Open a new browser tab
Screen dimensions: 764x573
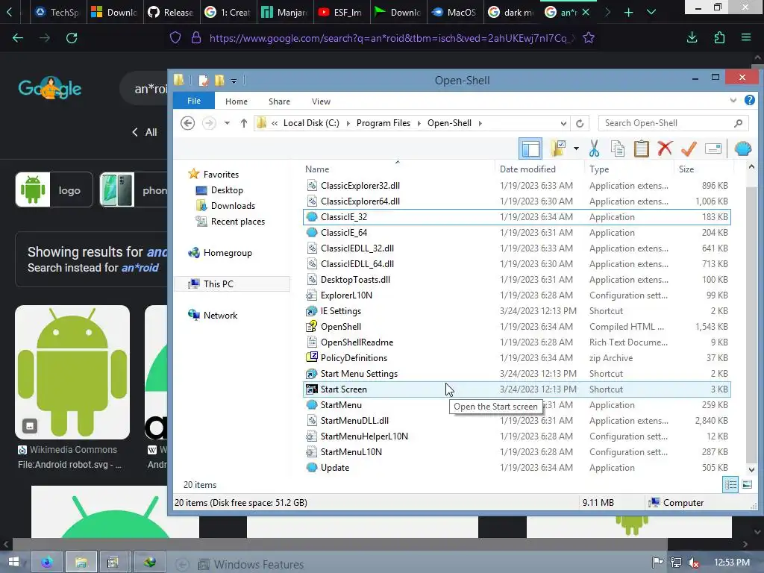628,12
